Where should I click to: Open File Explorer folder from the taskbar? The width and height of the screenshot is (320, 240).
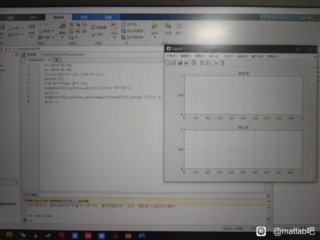tap(128, 236)
